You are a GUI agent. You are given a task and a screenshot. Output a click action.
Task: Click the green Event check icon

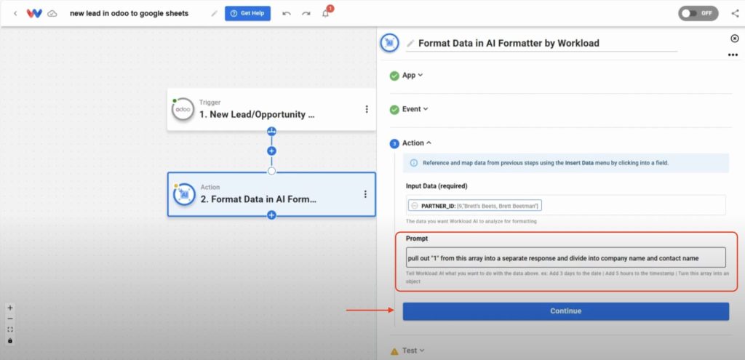394,110
